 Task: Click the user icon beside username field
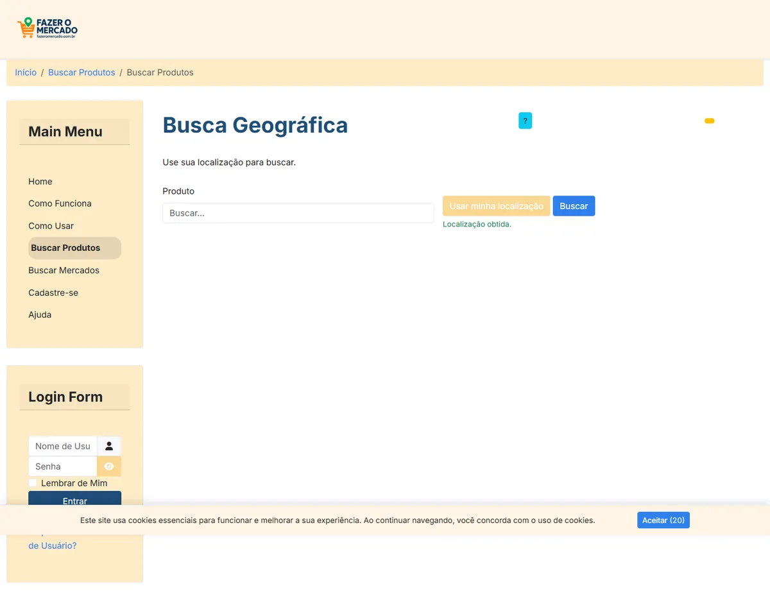pyautogui.click(x=109, y=446)
